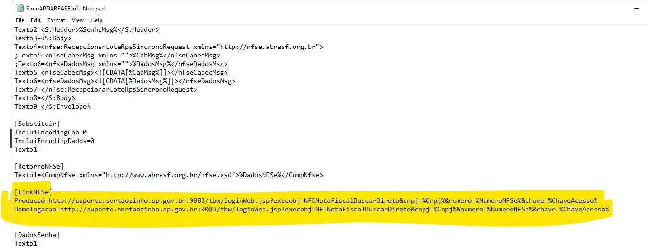The image size is (648, 248).
Task: Click the commented ;Texto5 line
Action: tap(117, 55)
